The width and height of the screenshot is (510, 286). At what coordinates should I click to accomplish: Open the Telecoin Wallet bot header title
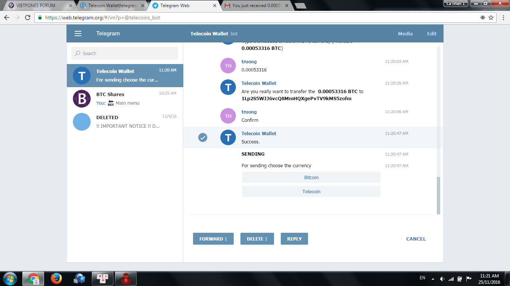(214, 34)
